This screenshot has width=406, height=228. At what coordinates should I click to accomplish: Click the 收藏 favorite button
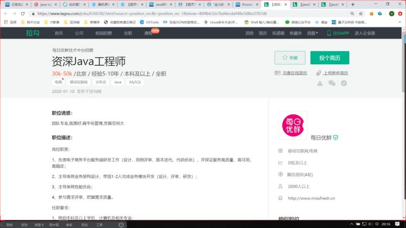pyautogui.click(x=290, y=58)
